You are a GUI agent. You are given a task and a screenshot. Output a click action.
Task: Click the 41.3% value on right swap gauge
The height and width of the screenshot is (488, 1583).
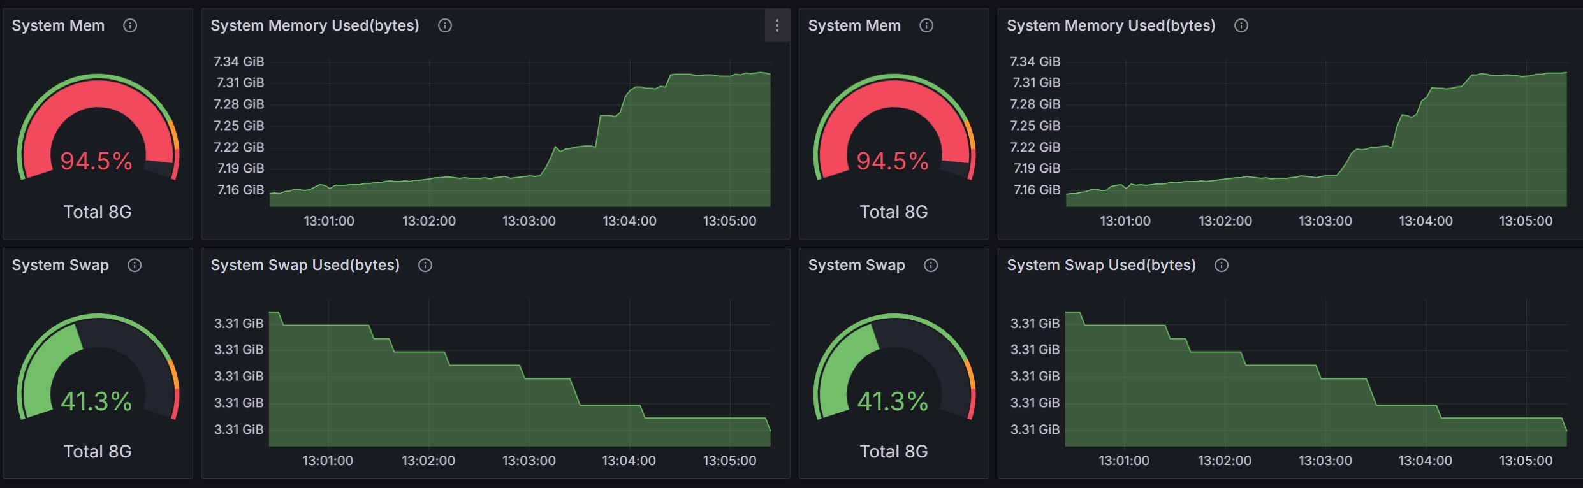[893, 401]
